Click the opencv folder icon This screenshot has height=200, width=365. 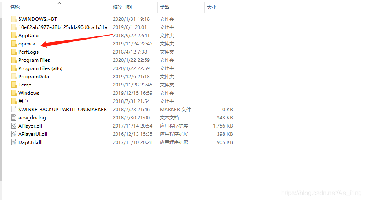[14, 43]
